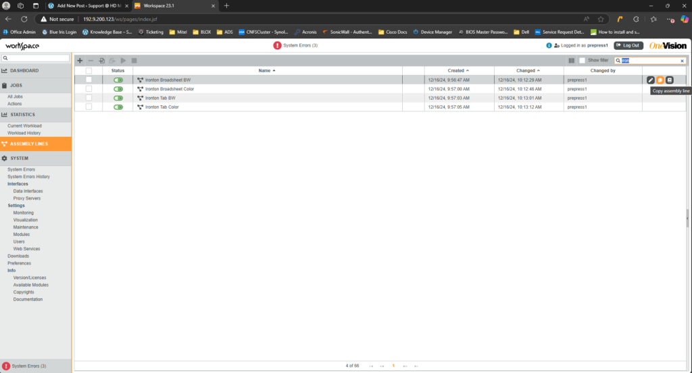The image size is (692, 373).
Task: Sort by the Changed column header
Action: [527, 70]
